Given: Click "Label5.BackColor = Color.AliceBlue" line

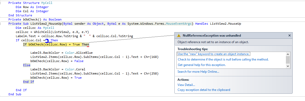Looking at the screenshot, I should [62, 53].
